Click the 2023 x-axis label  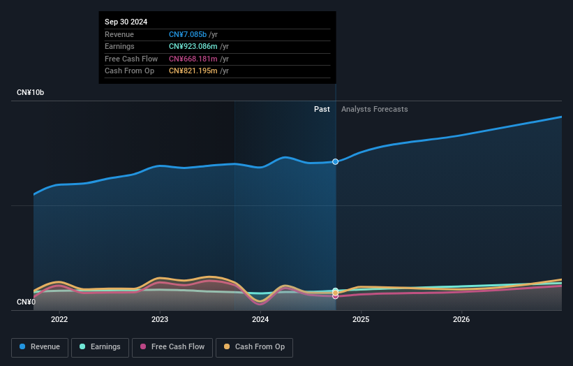tap(160, 319)
